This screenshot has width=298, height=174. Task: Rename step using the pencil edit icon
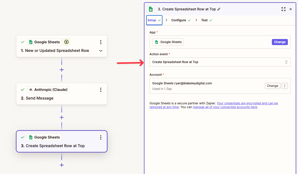(219, 9)
